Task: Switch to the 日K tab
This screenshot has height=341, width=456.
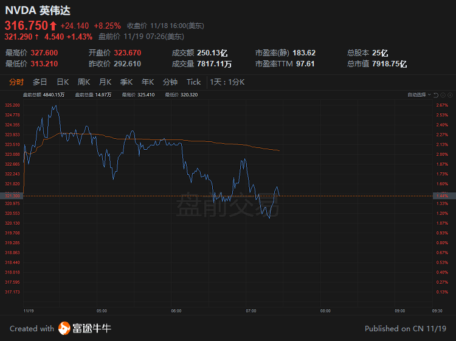Action: pos(63,82)
